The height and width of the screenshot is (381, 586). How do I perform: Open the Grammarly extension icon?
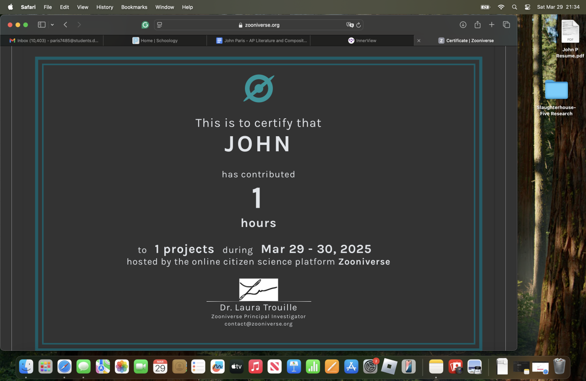coord(145,25)
